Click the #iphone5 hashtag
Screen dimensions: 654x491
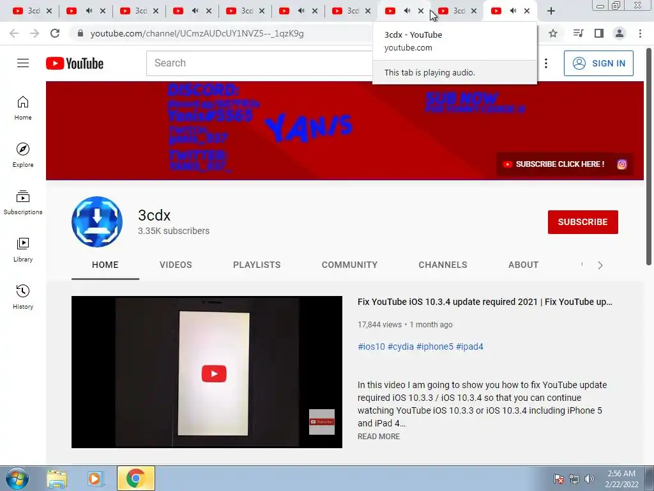434,347
